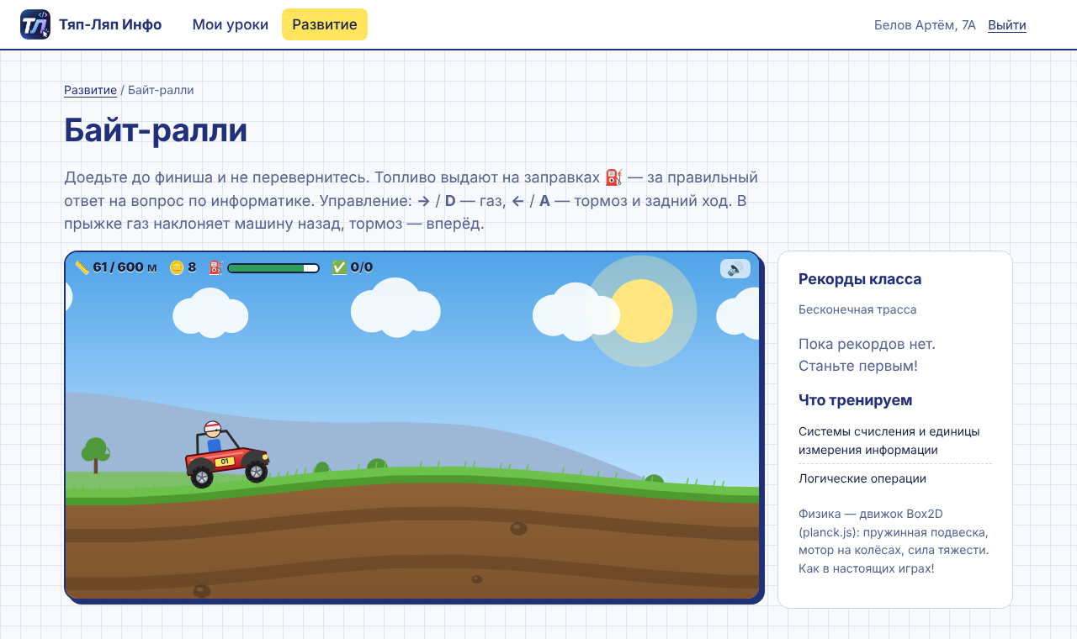The width and height of the screenshot is (1077, 639).
Task: Click the Бесконечная трасса label
Action: coord(857,309)
